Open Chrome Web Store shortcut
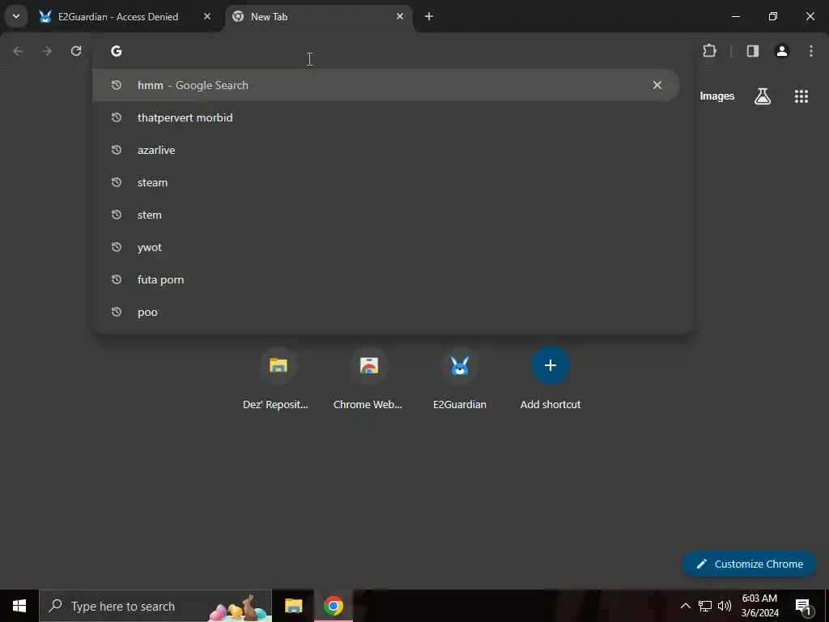Viewport: 829px width, 622px height. pos(368,379)
